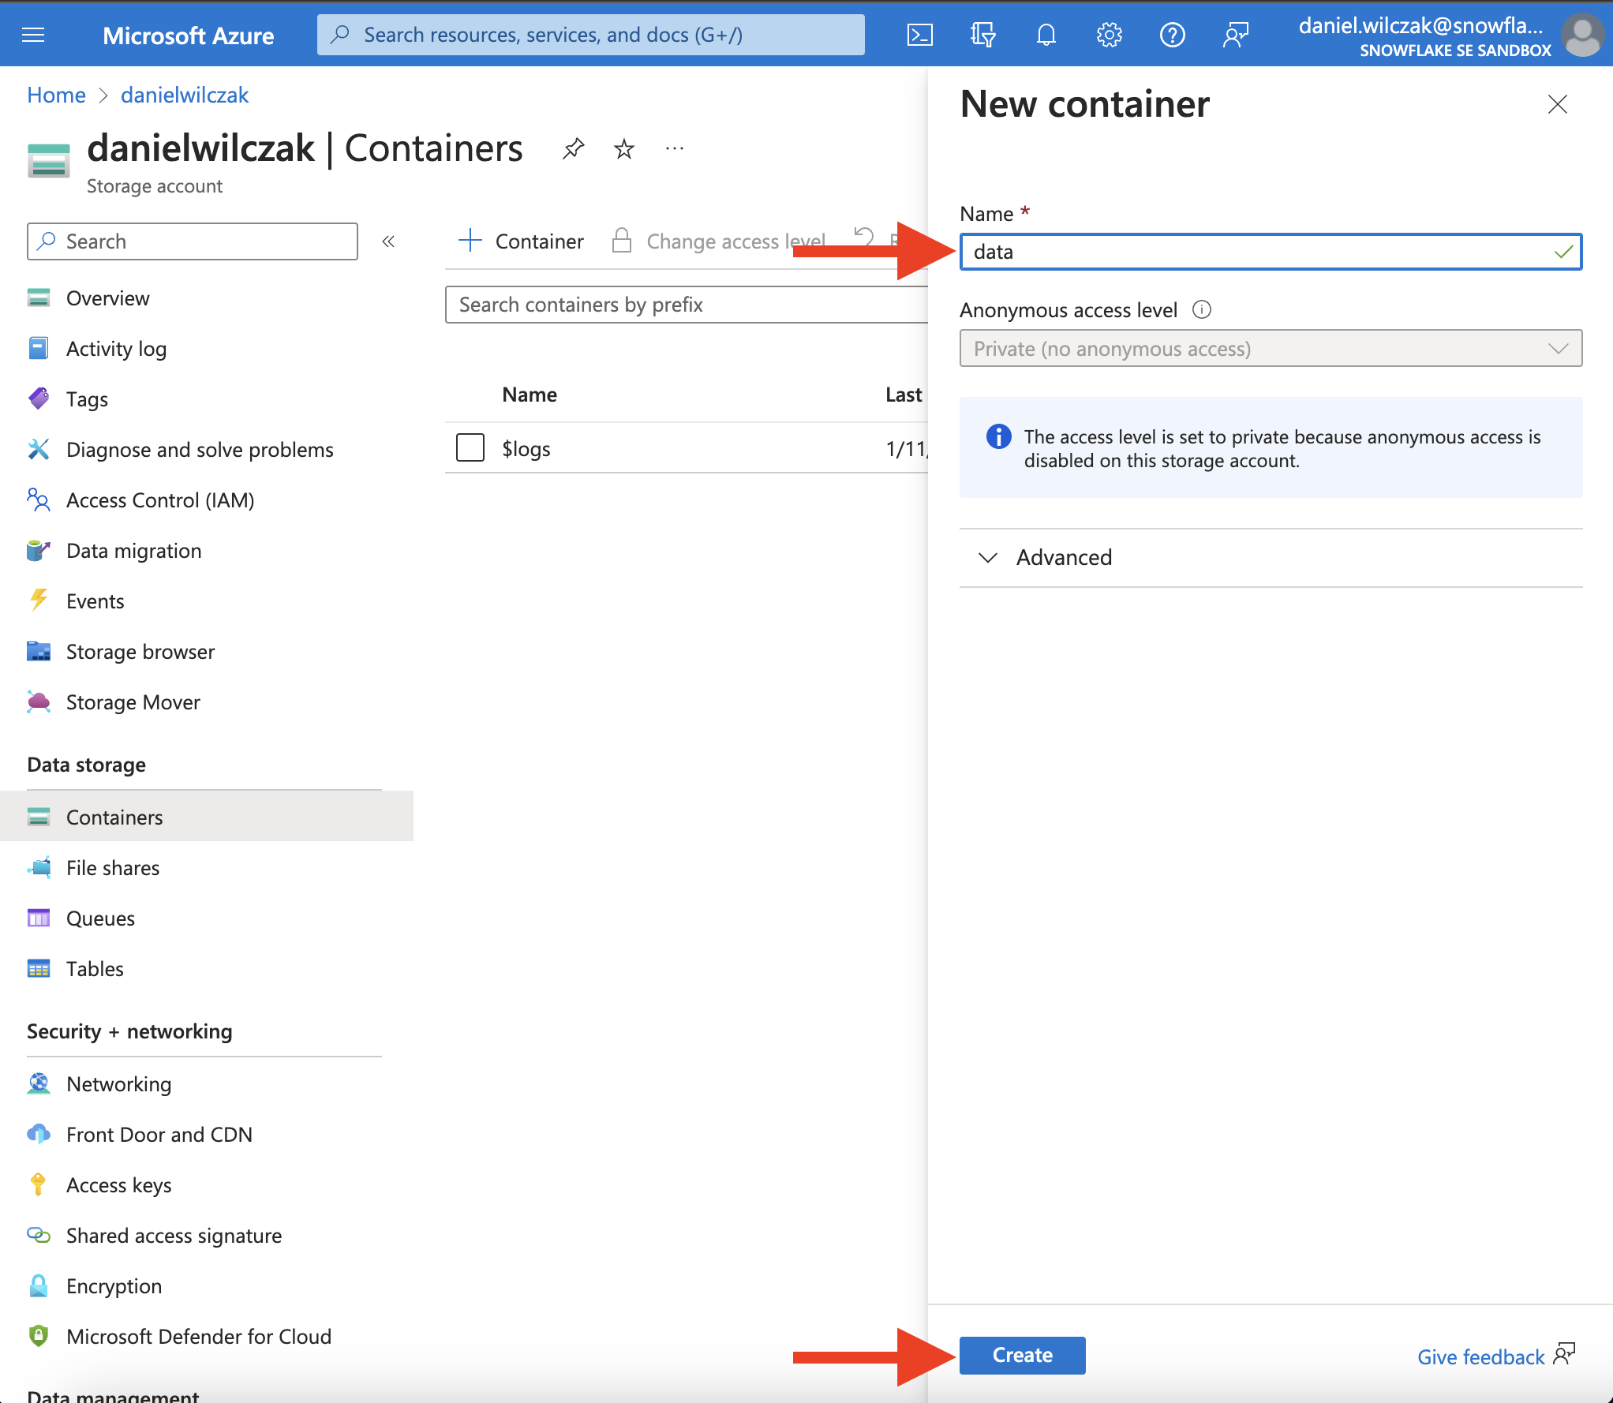Click Change access level in toolbar
Image resolution: width=1613 pixels, height=1403 pixels.
pos(720,241)
